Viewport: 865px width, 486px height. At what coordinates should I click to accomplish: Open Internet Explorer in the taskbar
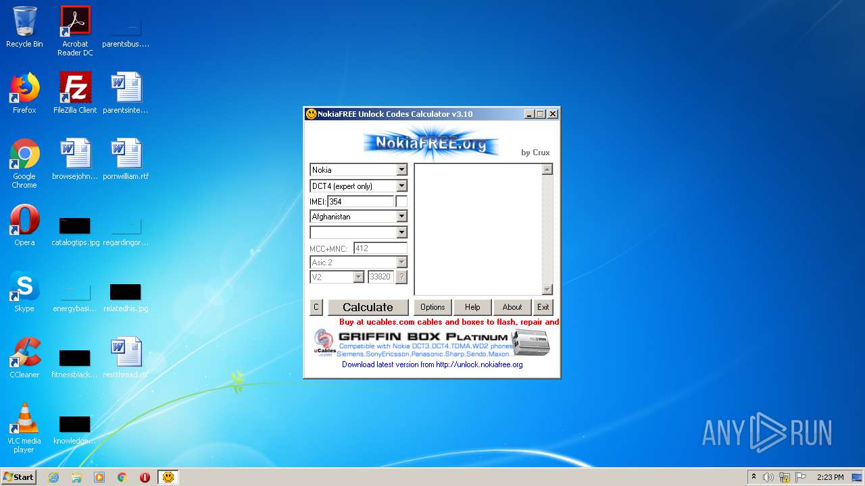pyautogui.click(x=54, y=477)
